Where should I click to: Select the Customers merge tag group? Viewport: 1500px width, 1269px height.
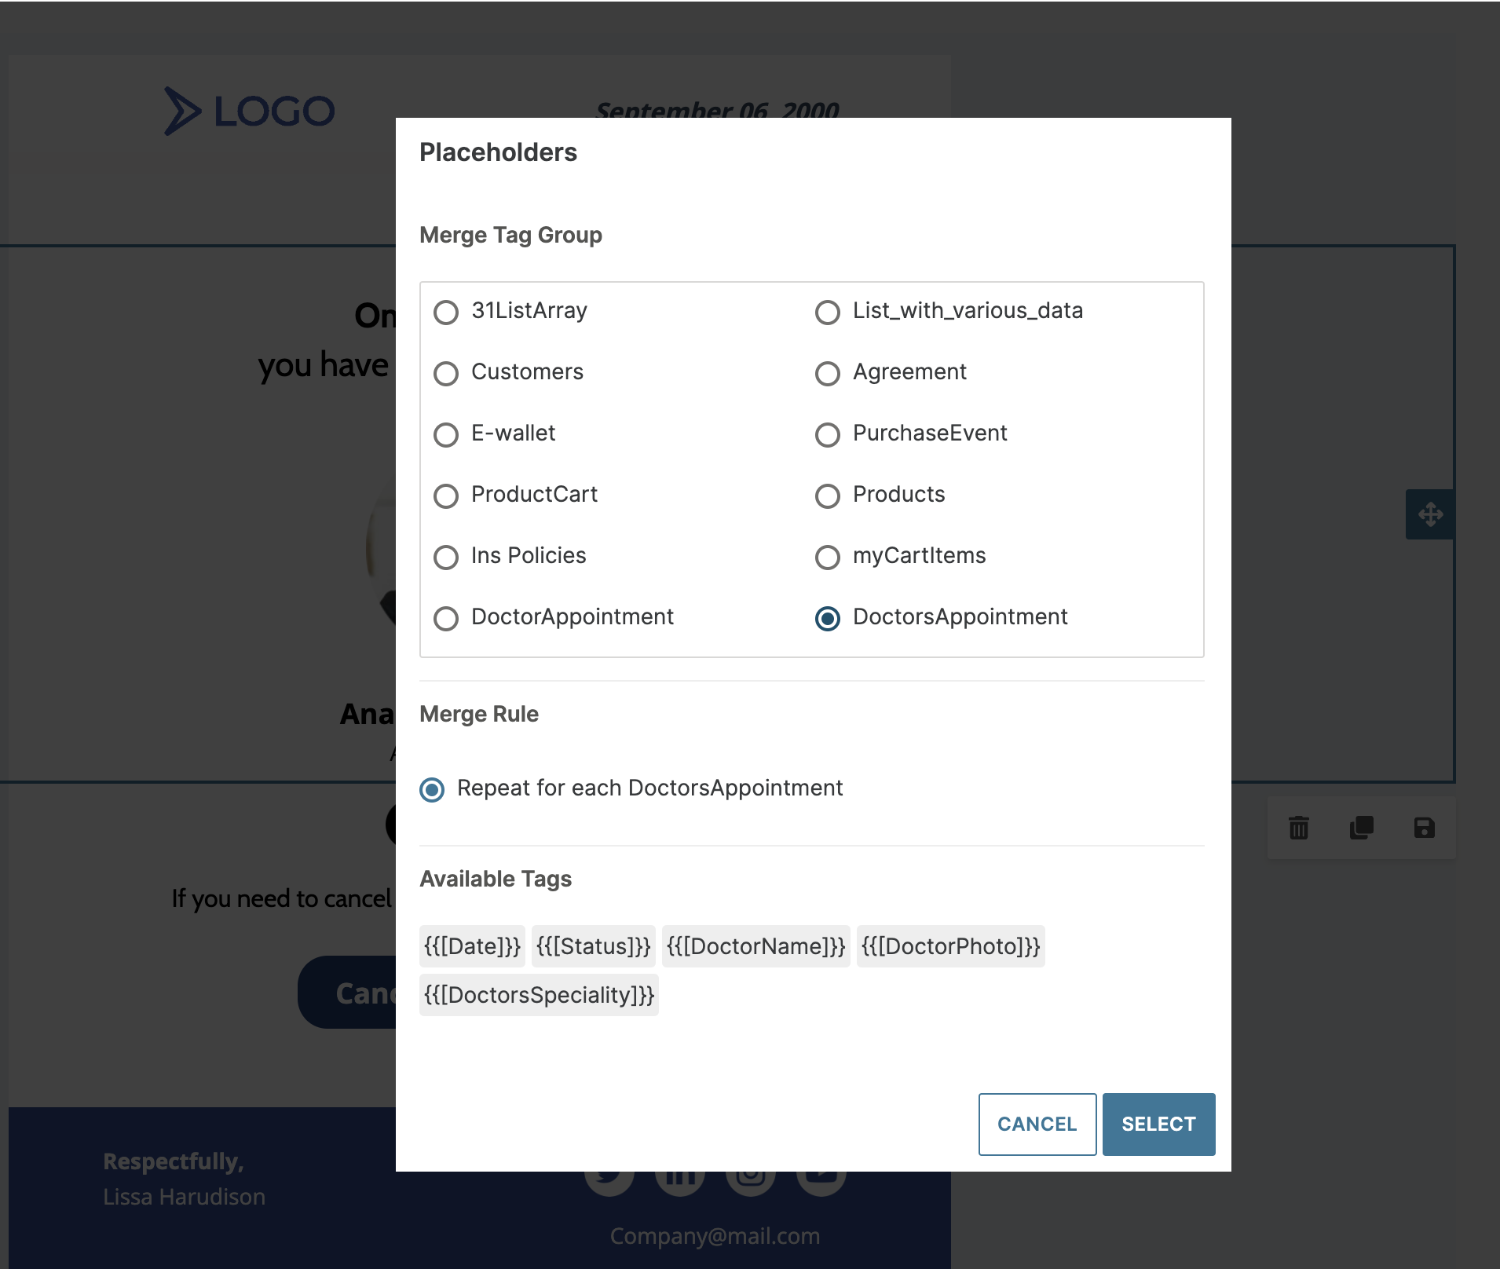[x=446, y=374]
